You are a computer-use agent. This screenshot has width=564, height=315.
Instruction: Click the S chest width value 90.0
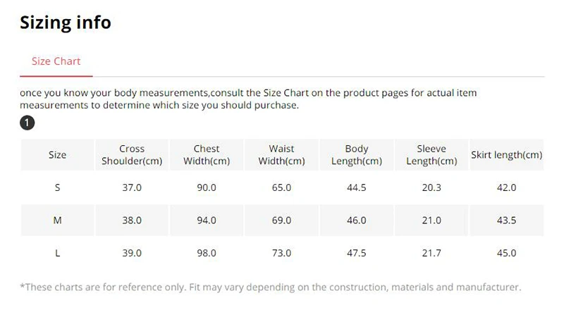(x=207, y=187)
